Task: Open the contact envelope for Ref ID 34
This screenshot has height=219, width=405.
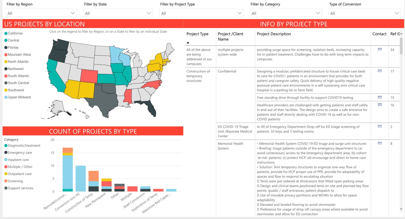Action: tap(380, 49)
